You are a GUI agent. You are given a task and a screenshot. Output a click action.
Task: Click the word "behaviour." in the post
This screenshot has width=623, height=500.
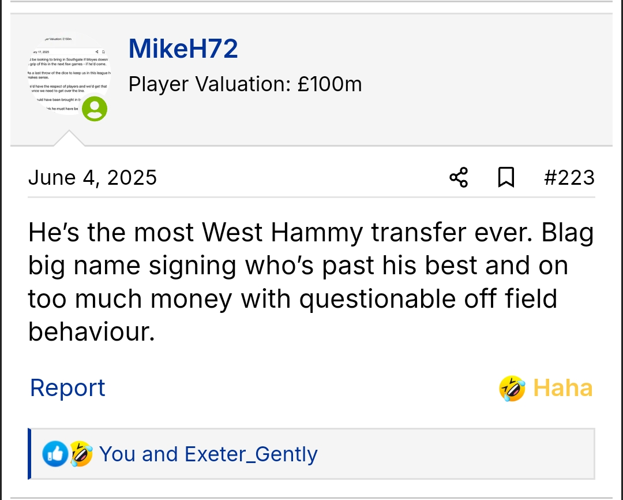point(92,332)
